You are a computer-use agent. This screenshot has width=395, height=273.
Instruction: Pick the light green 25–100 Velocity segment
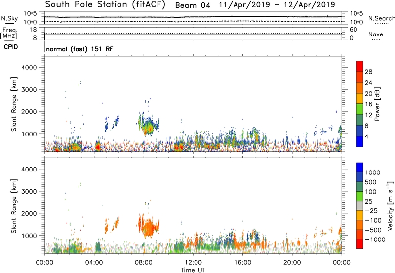[x=360, y=196]
